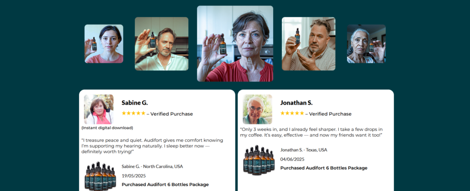
Task: Click the Sabine G. name heading
Action: point(134,103)
